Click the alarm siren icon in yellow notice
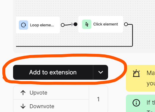This screenshot has width=155, height=112. (x=136, y=73)
